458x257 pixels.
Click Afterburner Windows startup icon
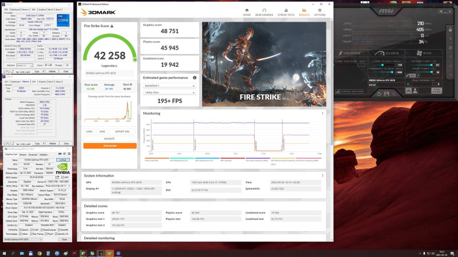[440, 11]
